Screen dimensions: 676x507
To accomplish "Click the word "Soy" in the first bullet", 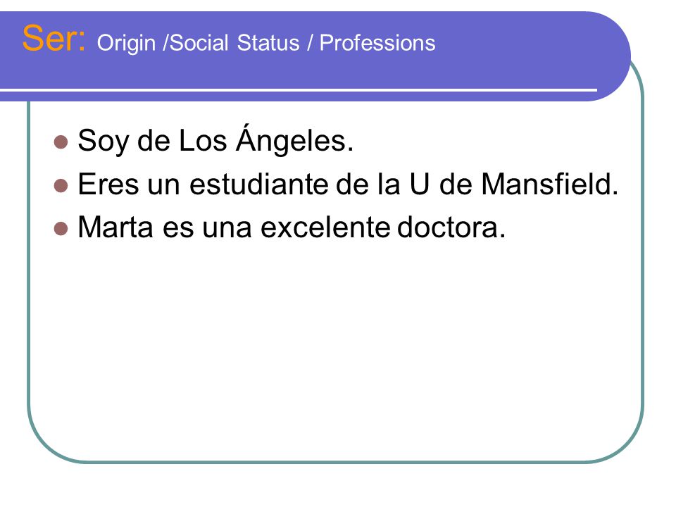I will [x=103, y=142].
